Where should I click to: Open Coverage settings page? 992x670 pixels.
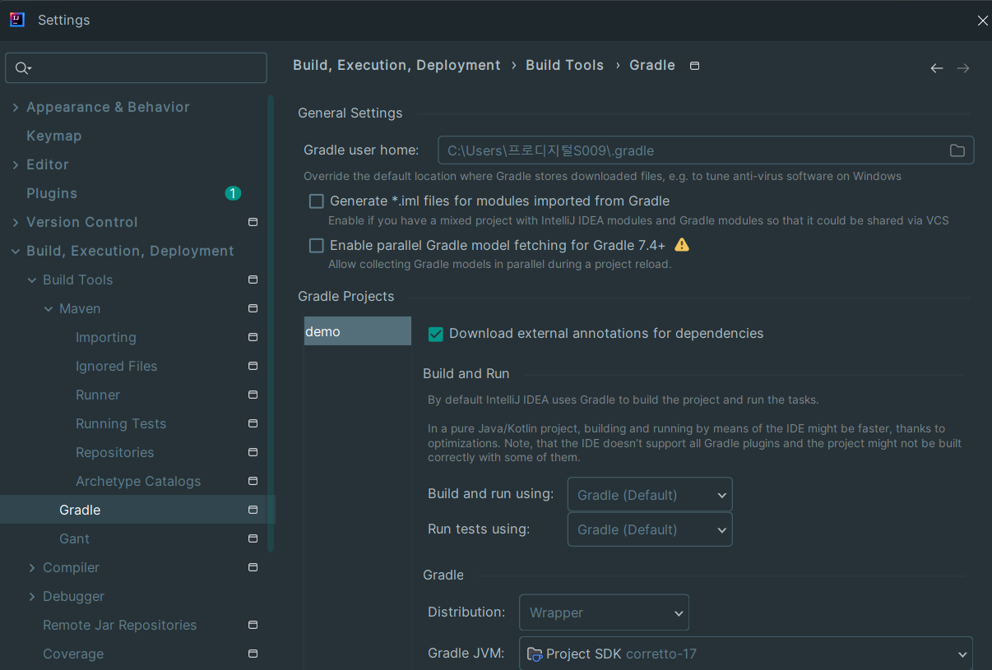73,654
